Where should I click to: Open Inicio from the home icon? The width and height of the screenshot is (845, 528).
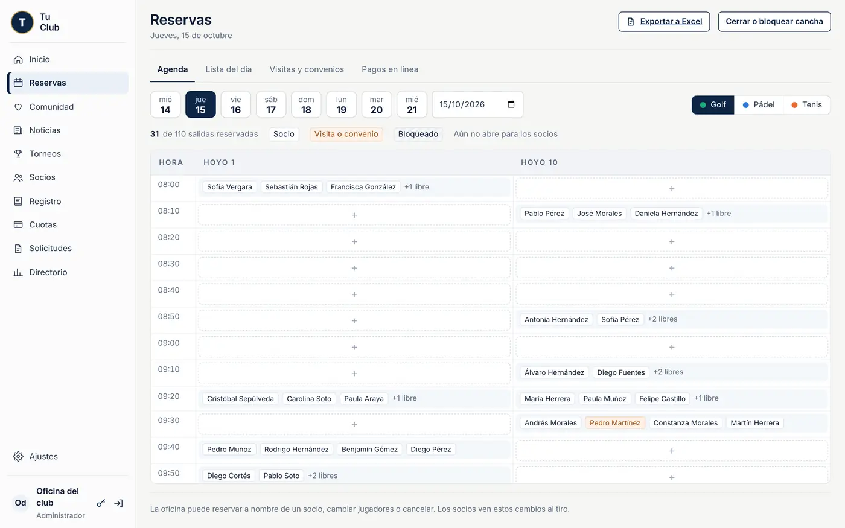[18, 59]
